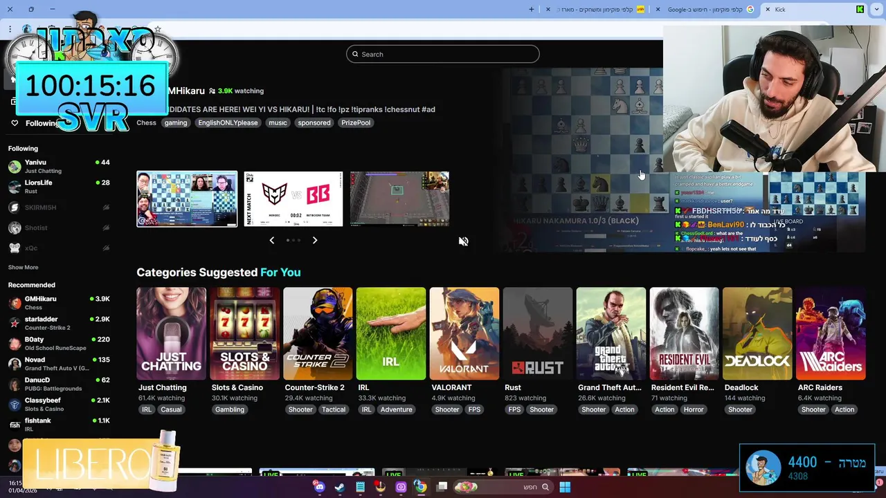Viewport: 886px width, 498px height.
Task: Click the 'Old School RuneScape' text under B0aty
Action: click(55, 348)
